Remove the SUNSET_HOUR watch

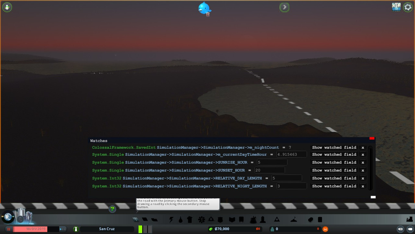click(x=363, y=170)
